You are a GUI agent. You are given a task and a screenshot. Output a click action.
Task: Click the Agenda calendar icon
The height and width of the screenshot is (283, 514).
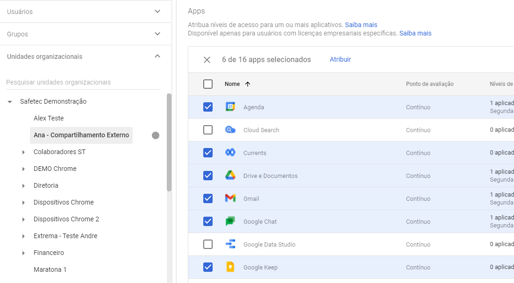230,107
